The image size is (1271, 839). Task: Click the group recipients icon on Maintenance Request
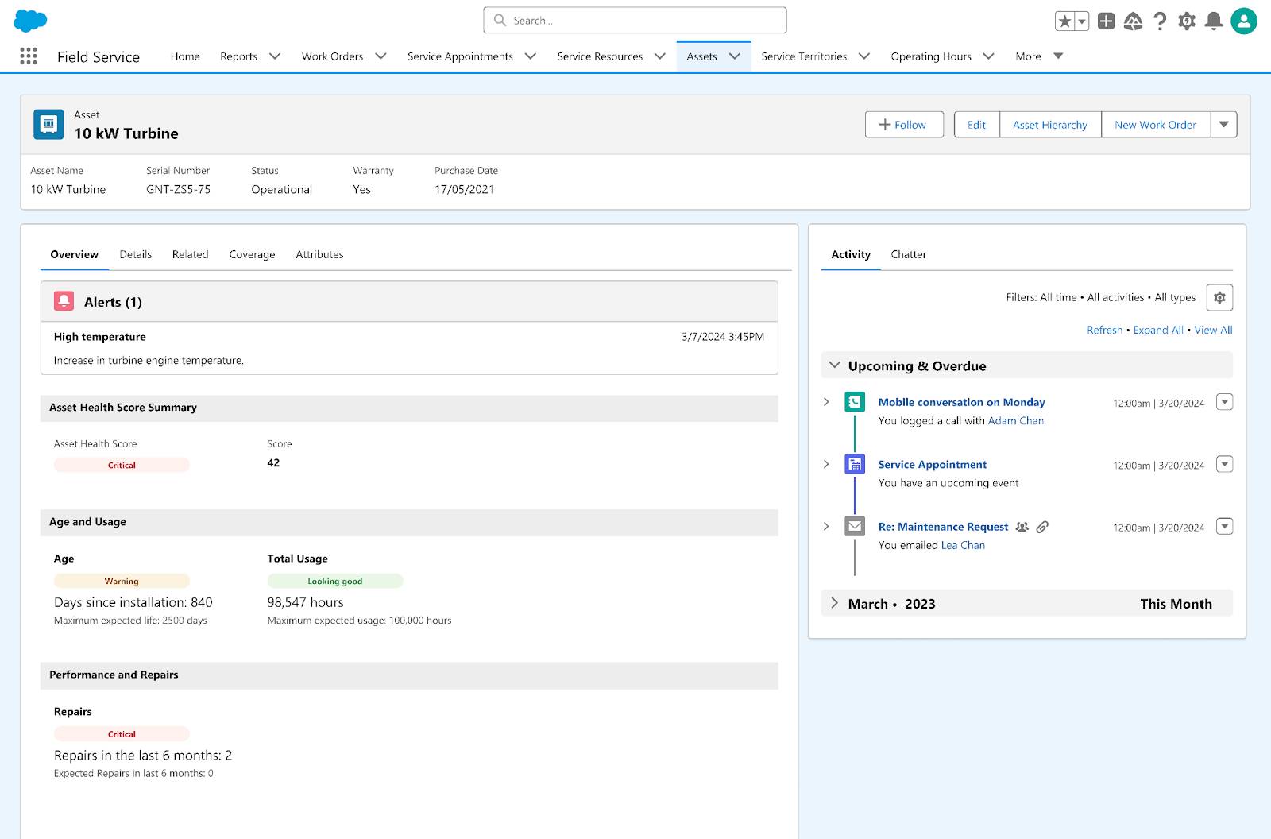(x=1022, y=527)
